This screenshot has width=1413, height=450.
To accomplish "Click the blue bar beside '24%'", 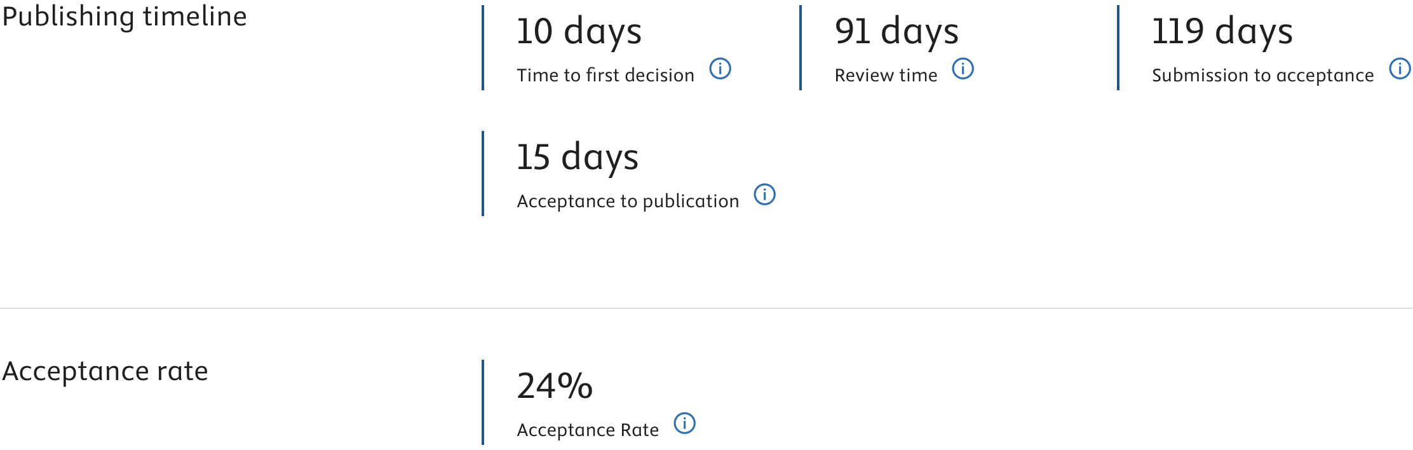I will point(483,402).
